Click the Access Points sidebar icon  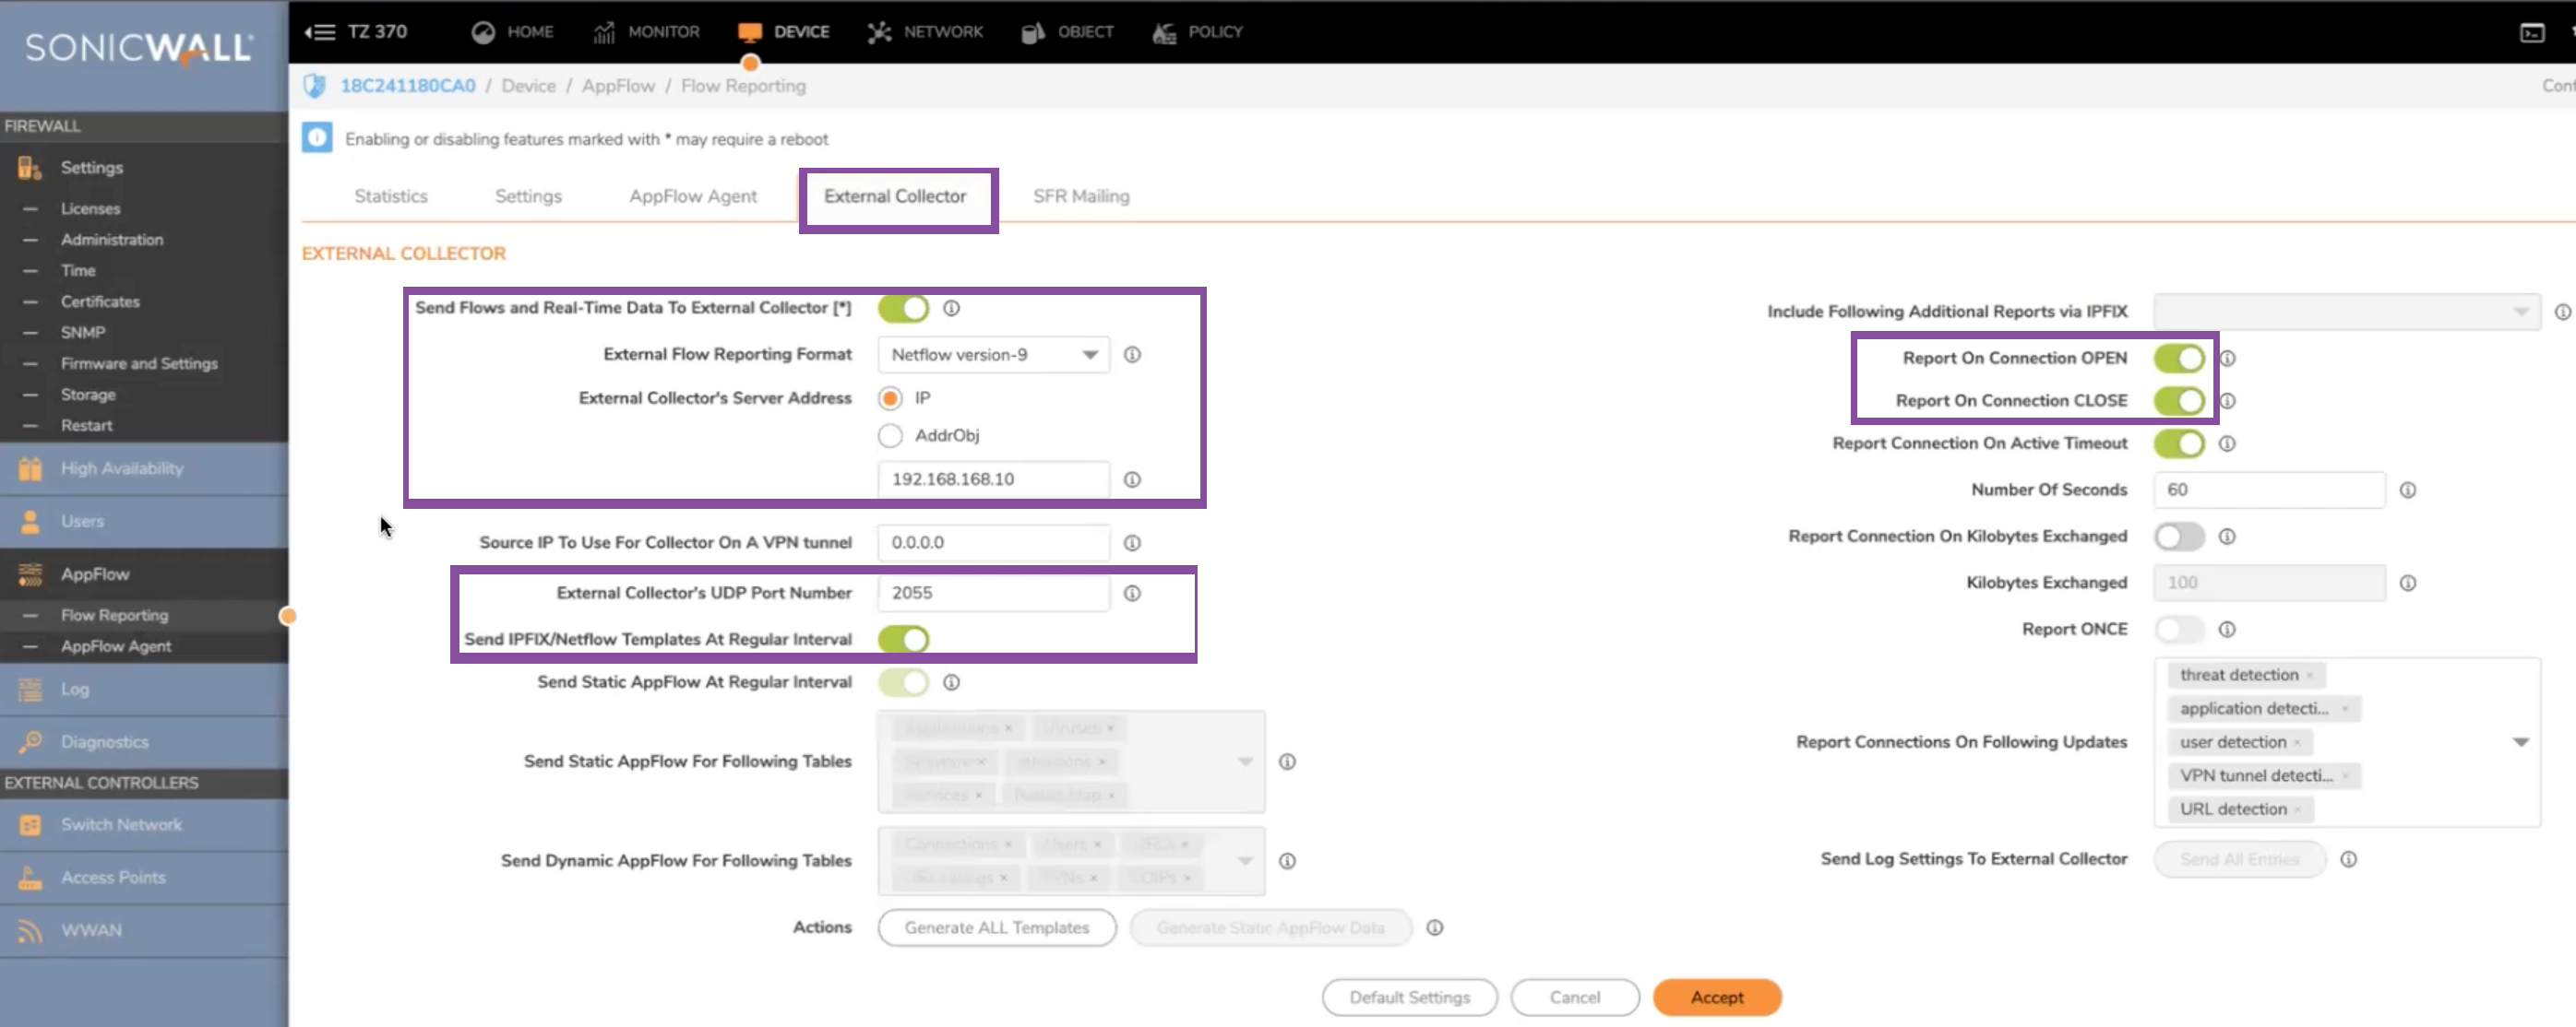30,877
